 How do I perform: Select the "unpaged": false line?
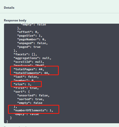32,43
